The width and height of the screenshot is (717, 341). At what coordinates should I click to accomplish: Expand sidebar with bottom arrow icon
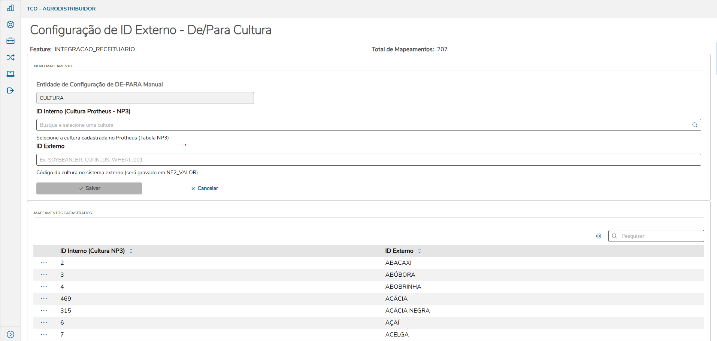10,334
